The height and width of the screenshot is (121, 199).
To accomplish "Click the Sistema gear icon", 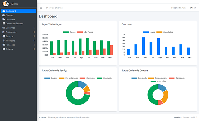I will (4, 49).
